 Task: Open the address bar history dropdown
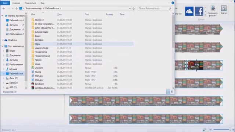point(130,9)
